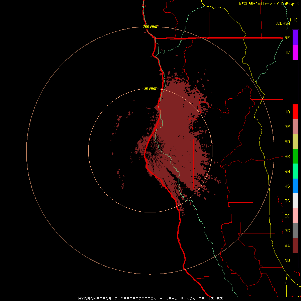The height and width of the screenshot is (301, 301).
Task: Click the ND legend label
Action: (287, 261)
